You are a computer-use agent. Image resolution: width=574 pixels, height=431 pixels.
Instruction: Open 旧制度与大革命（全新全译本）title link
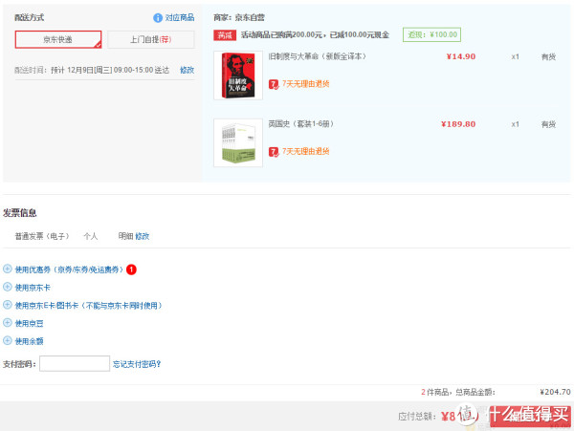tap(317, 56)
